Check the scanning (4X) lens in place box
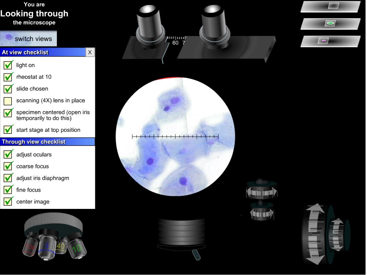 pos(8,100)
